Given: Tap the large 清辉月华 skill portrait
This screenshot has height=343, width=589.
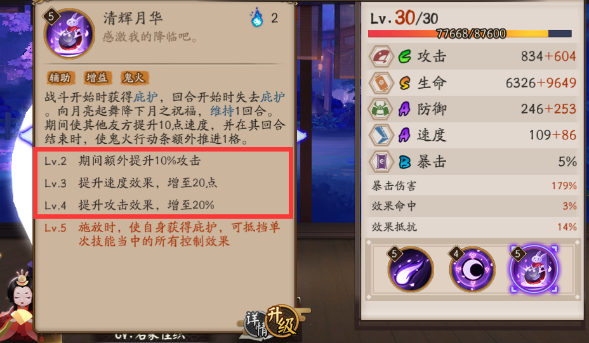Looking at the screenshot, I should point(69,34).
